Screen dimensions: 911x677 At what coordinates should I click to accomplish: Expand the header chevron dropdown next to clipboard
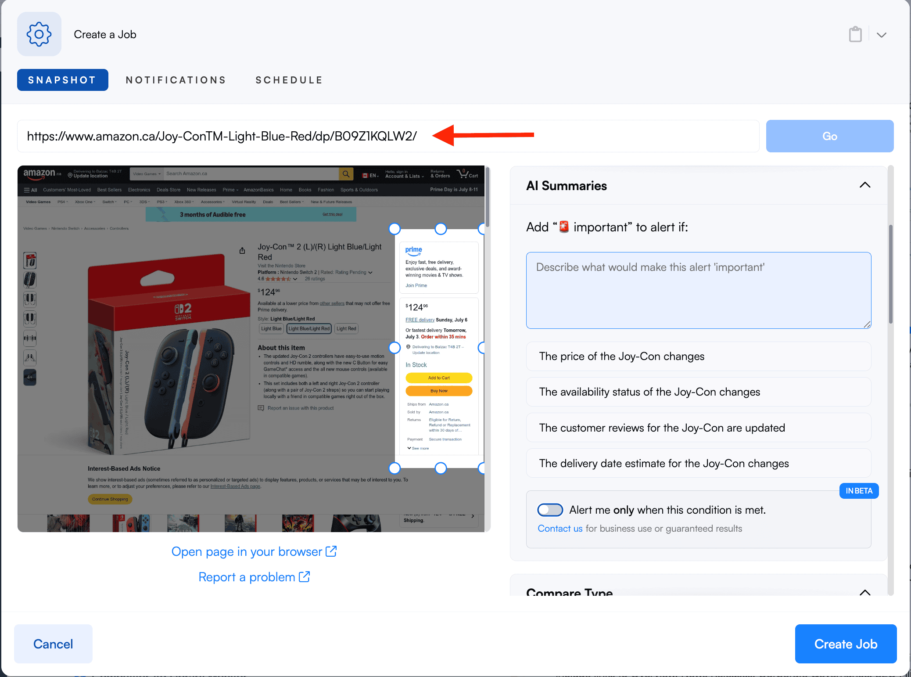(x=882, y=35)
